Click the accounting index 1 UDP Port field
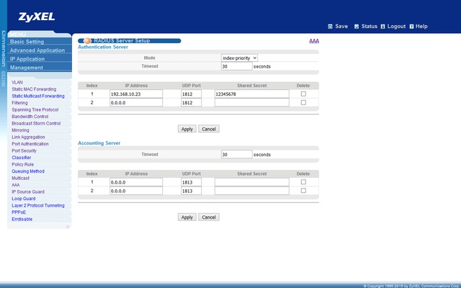Image resolution: width=461 pixels, height=288 pixels. tap(192, 182)
